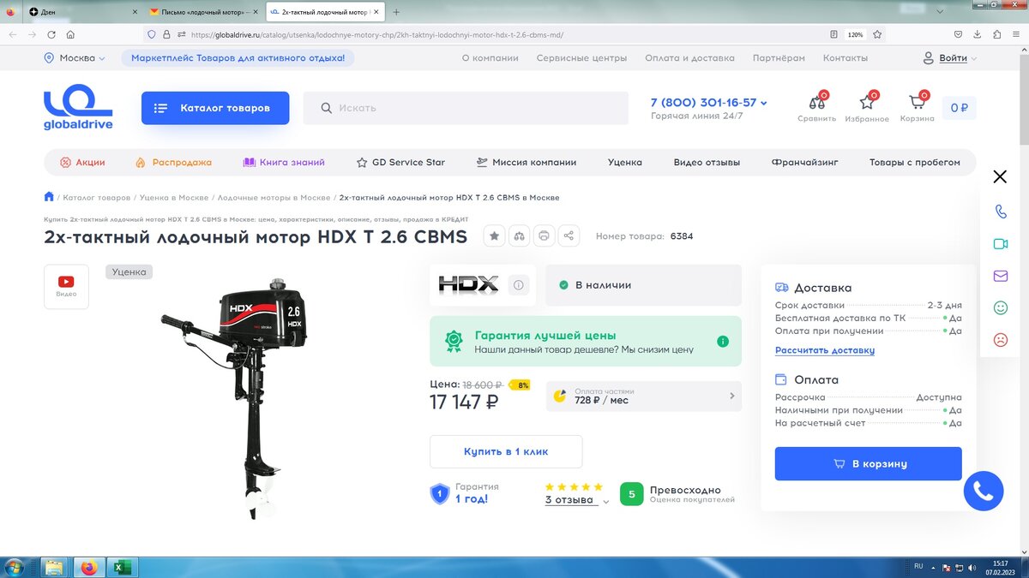Open the Firefox extensions icon
Image resolution: width=1029 pixels, height=578 pixels.
997,35
